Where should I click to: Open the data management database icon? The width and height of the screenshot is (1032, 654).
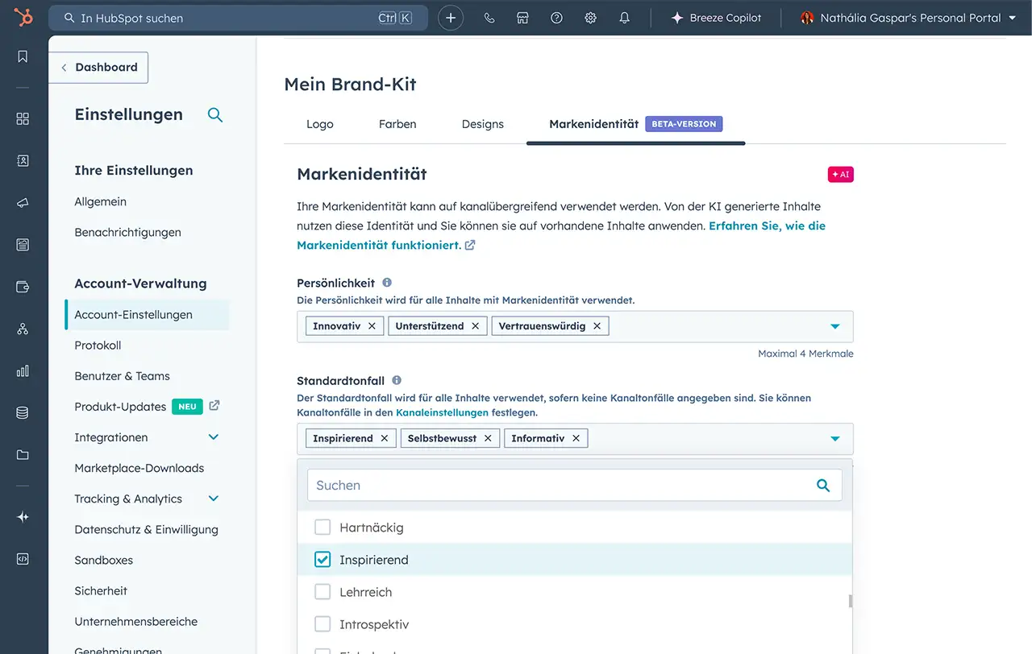[23, 412]
